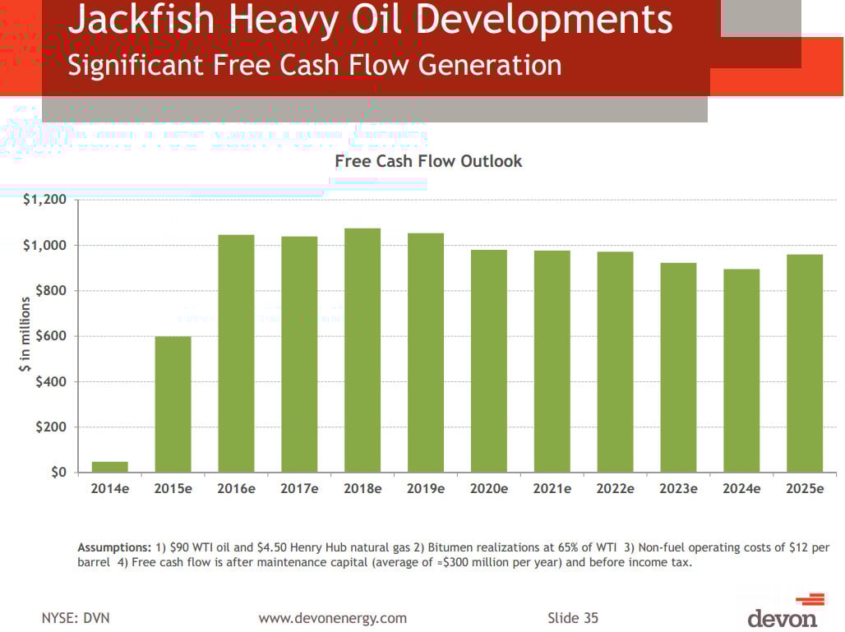Click the Significant Free Cash Flow Generation subtitle
Screen dimensions: 845x632
(x=315, y=64)
